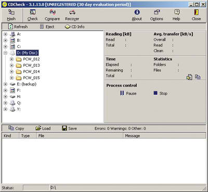
Task: Sort log by File column
Action: pos(80,136)
